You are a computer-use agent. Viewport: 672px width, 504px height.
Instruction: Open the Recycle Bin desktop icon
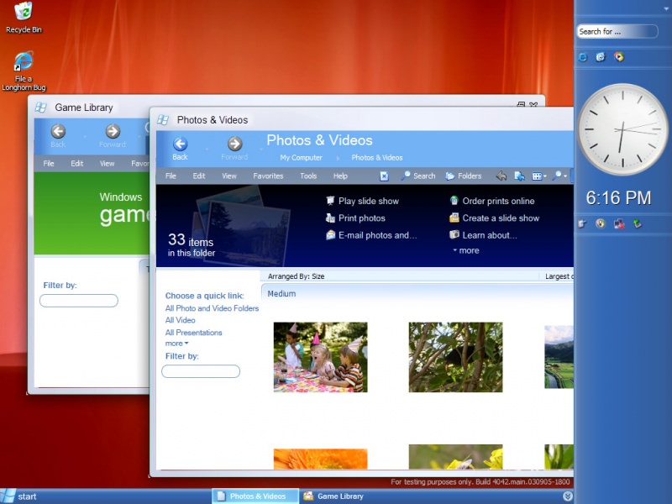point(24,17)
